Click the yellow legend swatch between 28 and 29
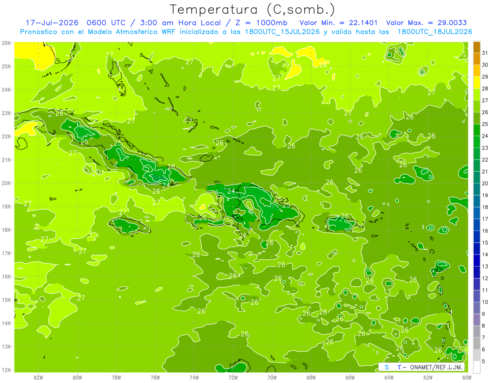This screenshot has width=496, height=383. point(477,82)
